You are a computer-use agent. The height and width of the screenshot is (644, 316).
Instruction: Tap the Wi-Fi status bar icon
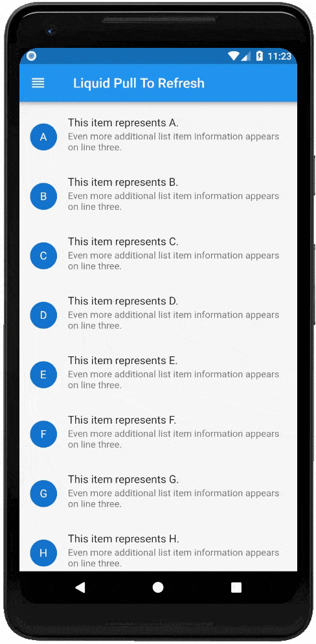pos(234,56)
